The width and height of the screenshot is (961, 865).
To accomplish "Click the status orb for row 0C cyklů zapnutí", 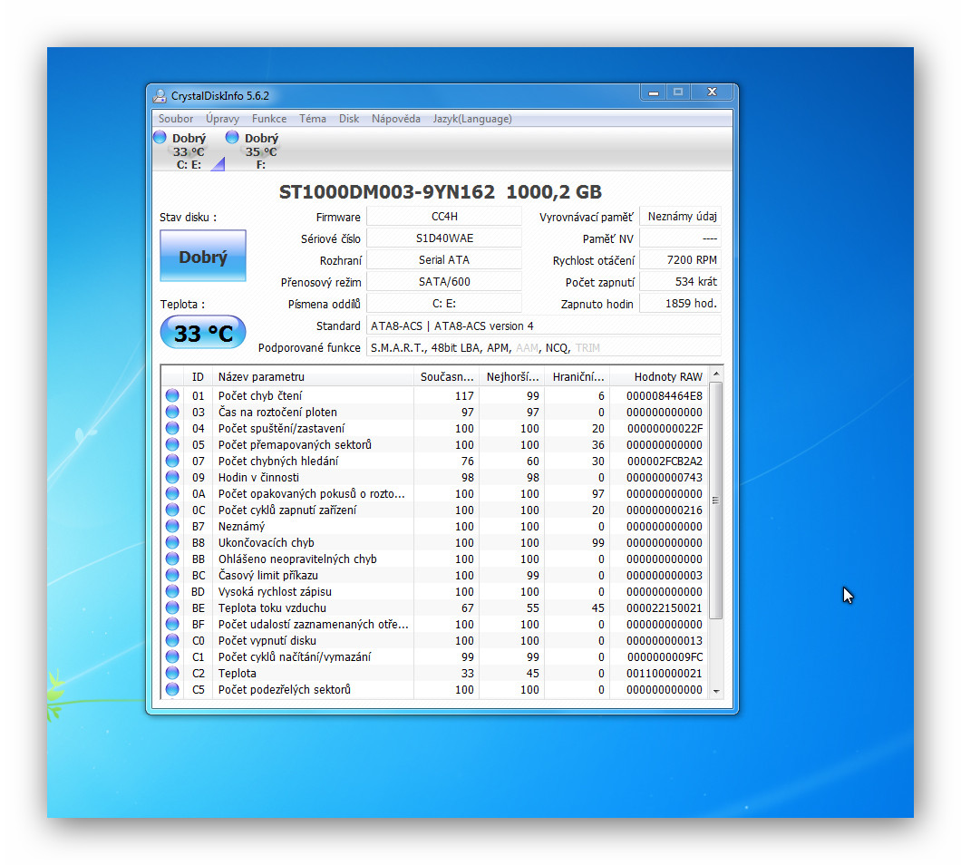I will (172, 510).
